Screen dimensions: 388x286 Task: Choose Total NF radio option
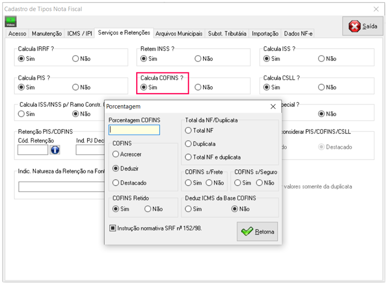(188, 130)
